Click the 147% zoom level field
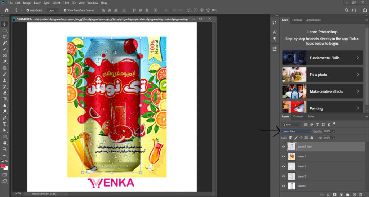369x197 pixels. [18, 194]
